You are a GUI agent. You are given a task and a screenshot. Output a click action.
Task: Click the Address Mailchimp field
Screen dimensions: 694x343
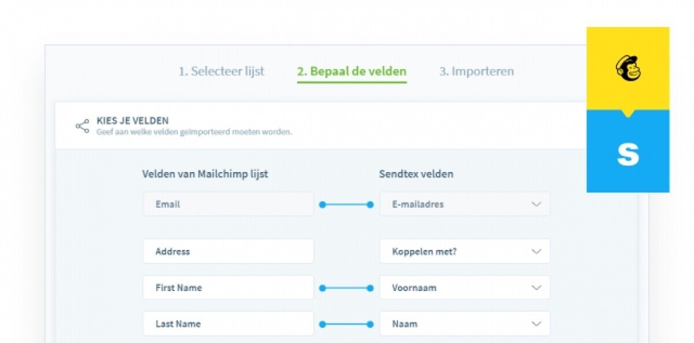click(x=228, y=251)
